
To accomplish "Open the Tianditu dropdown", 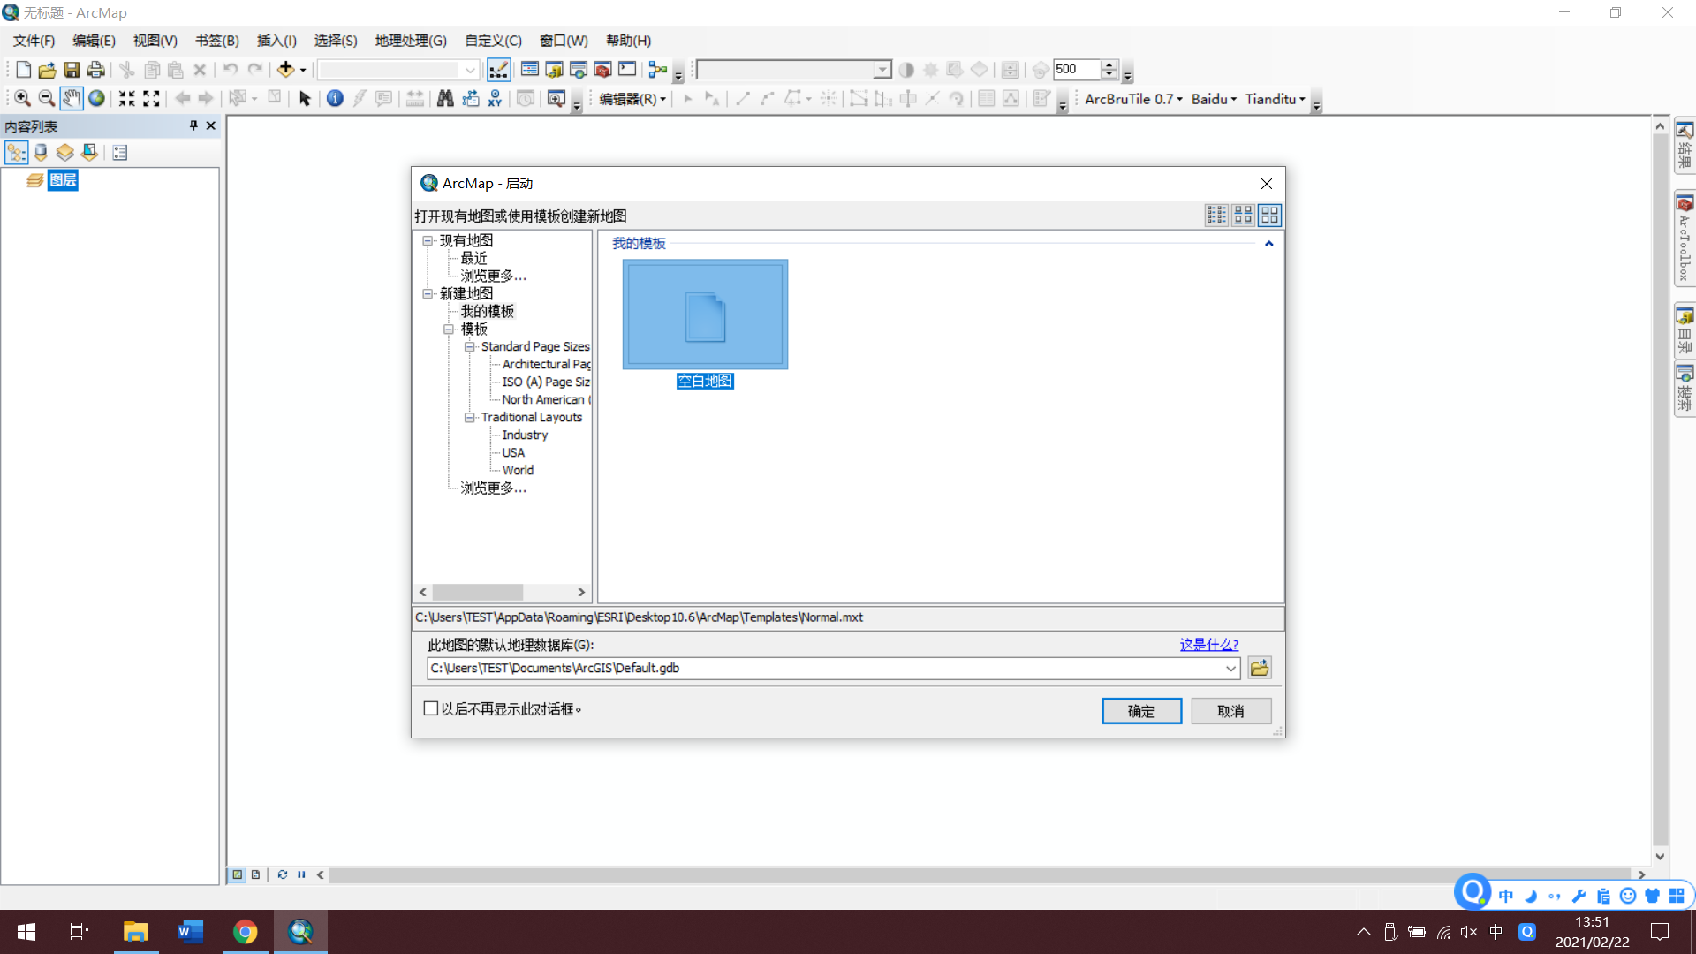I will [x=1275, y=99].
